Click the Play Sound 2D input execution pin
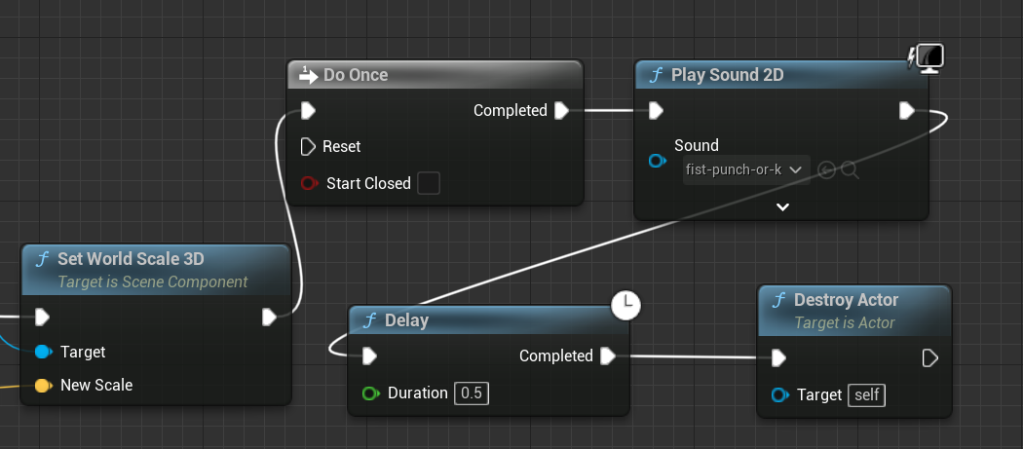This screenshot has width=1023, height=449. click(657, 111)
